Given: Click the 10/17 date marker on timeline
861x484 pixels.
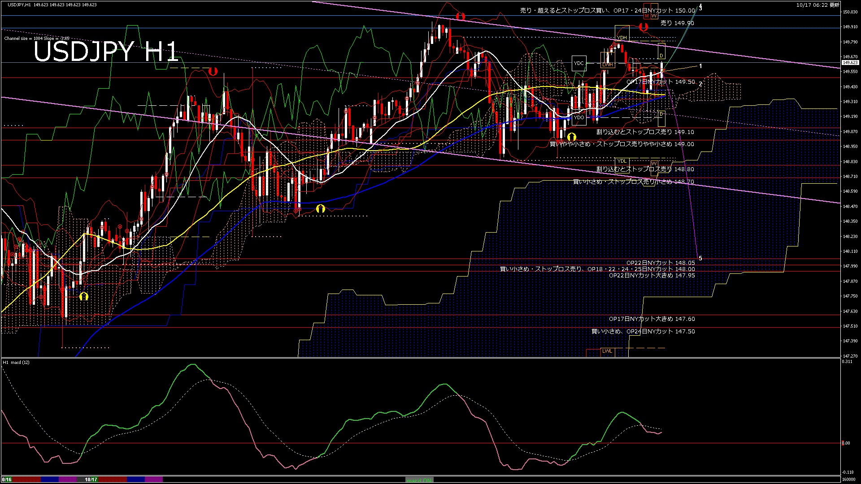Looking at the screenshot, I should tap(91, 480).
